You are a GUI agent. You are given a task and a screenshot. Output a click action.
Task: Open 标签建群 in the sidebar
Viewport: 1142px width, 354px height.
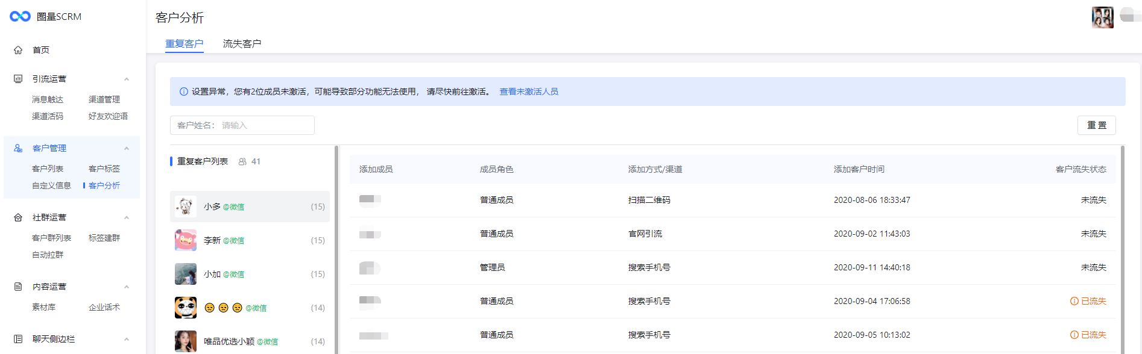pyautogui.click(x=104, y=238)
